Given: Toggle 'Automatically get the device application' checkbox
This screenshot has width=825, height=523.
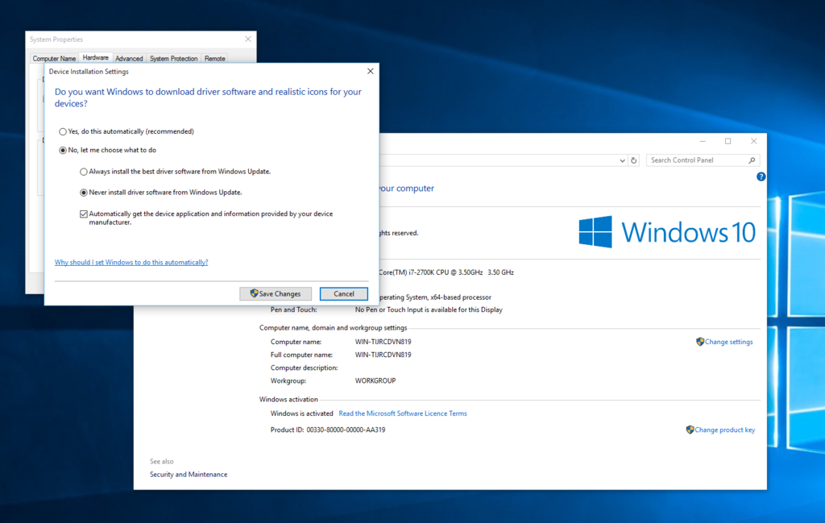Looking at the screenshot, I should (84, 214).
